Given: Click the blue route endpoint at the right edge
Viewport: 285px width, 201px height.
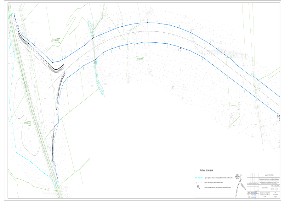Looking at the screenshot, I should pyautogui.click(x=278, y=115).
